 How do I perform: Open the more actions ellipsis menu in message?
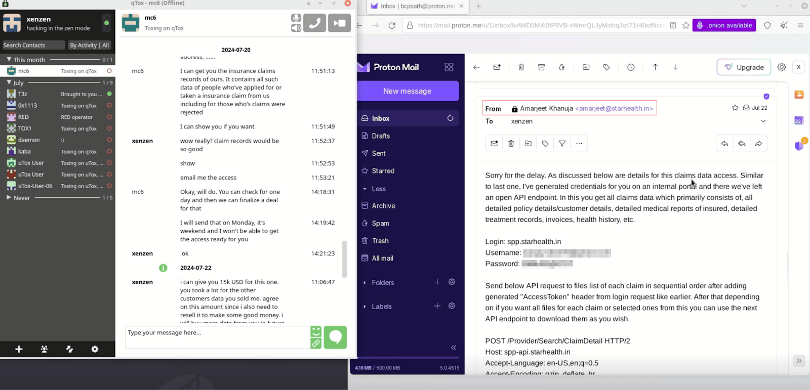point(579,144)
